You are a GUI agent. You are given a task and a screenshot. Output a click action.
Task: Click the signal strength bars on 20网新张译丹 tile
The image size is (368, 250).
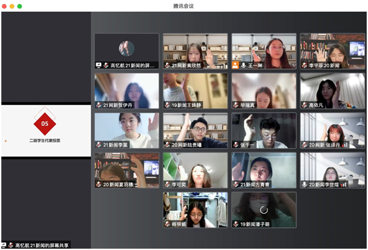click(345, 145)
